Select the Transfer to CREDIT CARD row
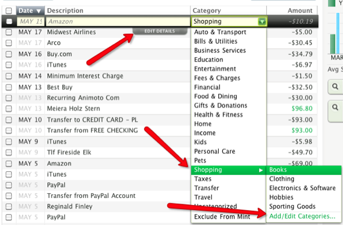Screen dimensions: 343x225 pyautogui.click(x=92, y=120)
